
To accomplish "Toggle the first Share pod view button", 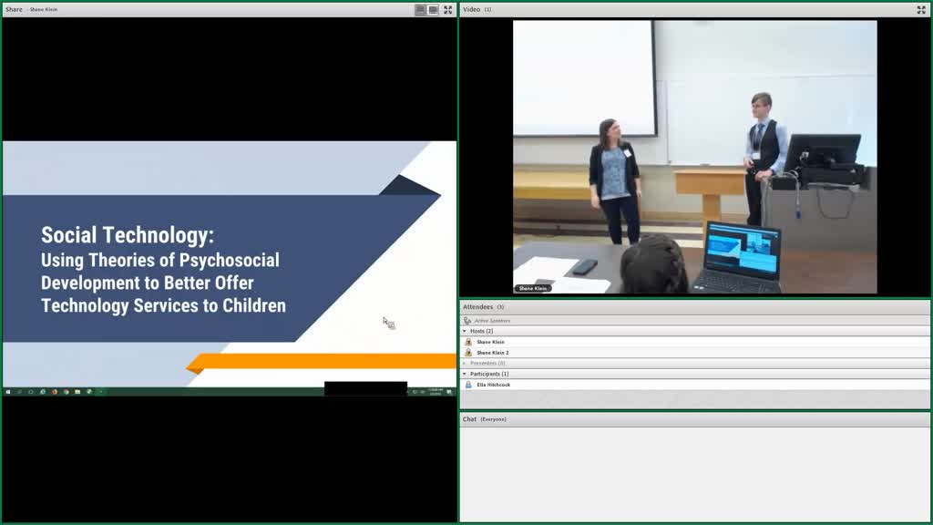I will click(x=421, y=9).
